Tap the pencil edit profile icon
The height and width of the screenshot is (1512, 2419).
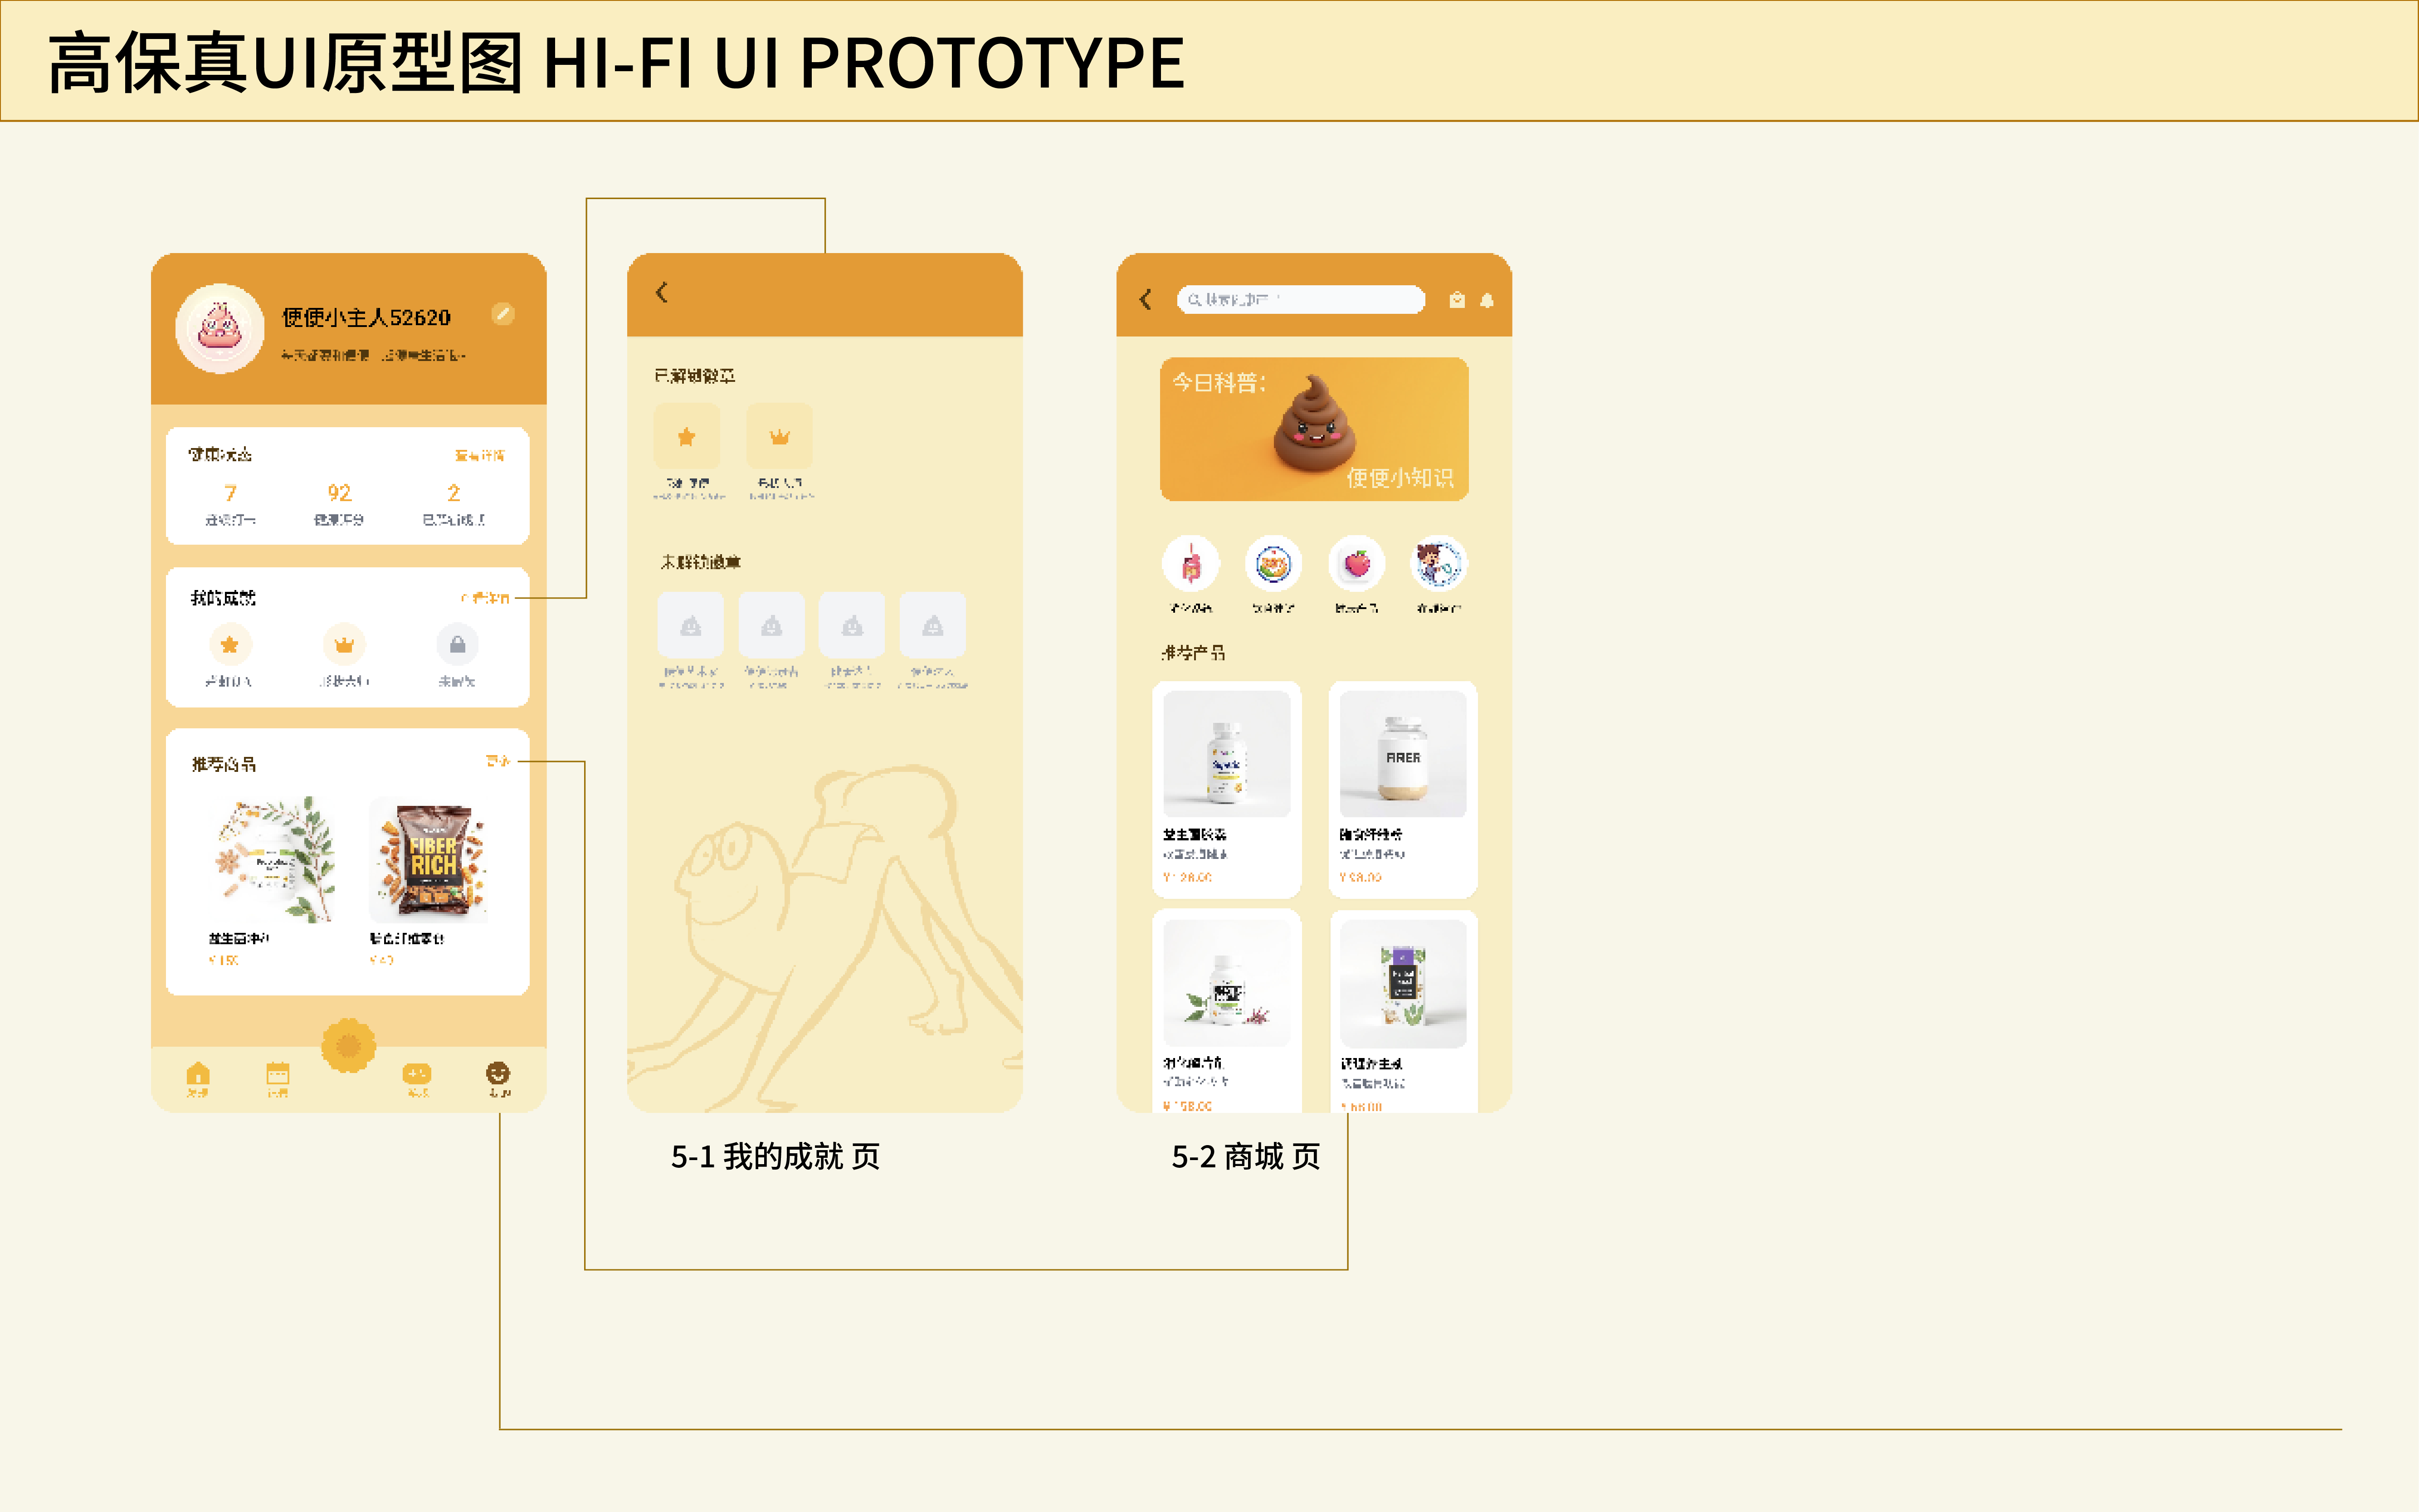point(503,314)
